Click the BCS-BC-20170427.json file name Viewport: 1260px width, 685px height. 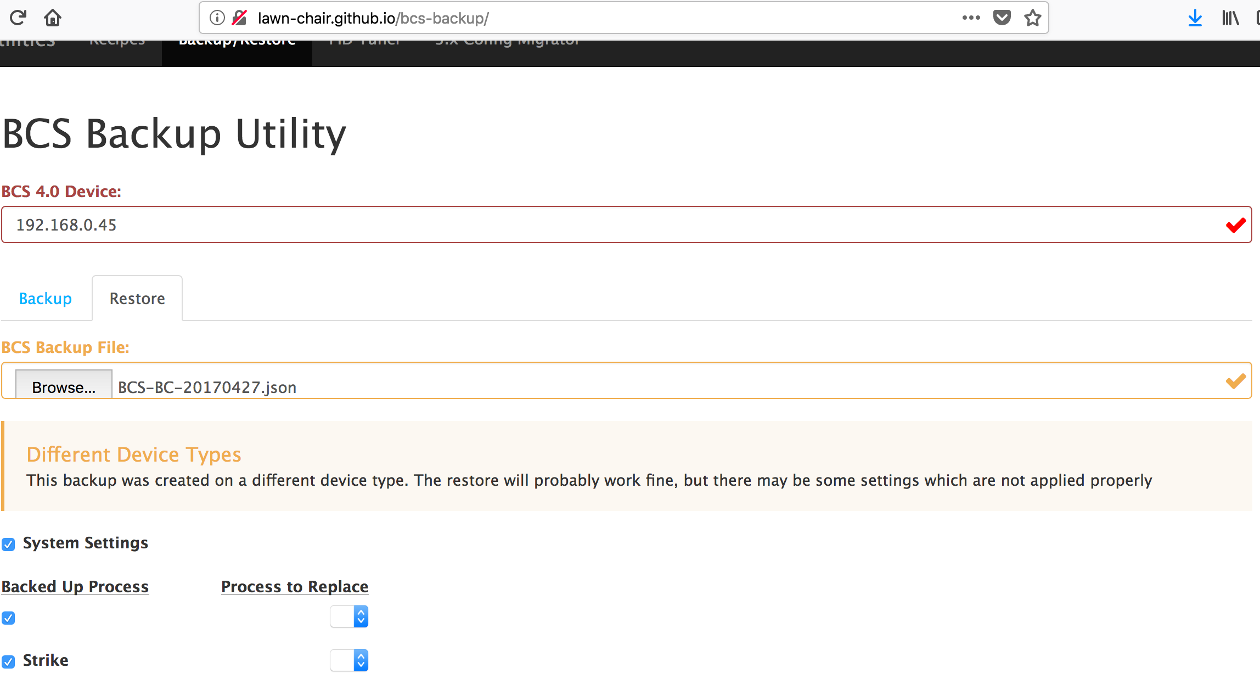tap(207, 388)
